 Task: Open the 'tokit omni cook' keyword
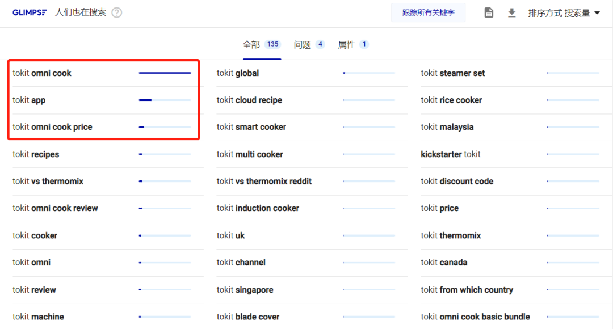pos(42,73)
